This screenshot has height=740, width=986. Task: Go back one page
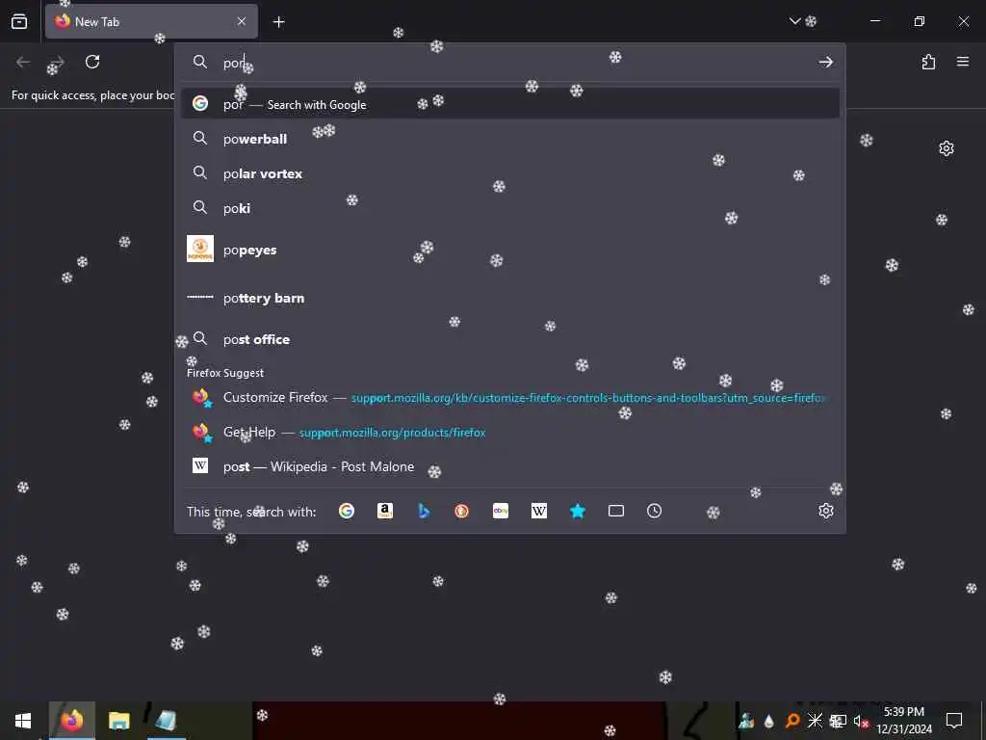point(23,63)
